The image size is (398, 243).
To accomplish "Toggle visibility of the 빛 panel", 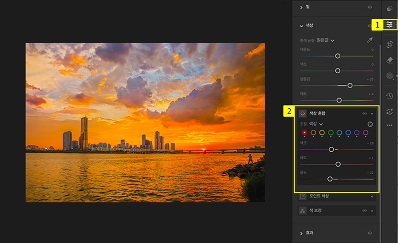I will pyautogui.click(x=370, y=7).
